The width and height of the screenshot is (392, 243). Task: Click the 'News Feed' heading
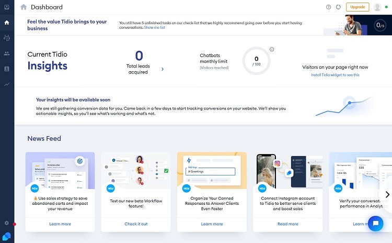(x=44, y=139)
